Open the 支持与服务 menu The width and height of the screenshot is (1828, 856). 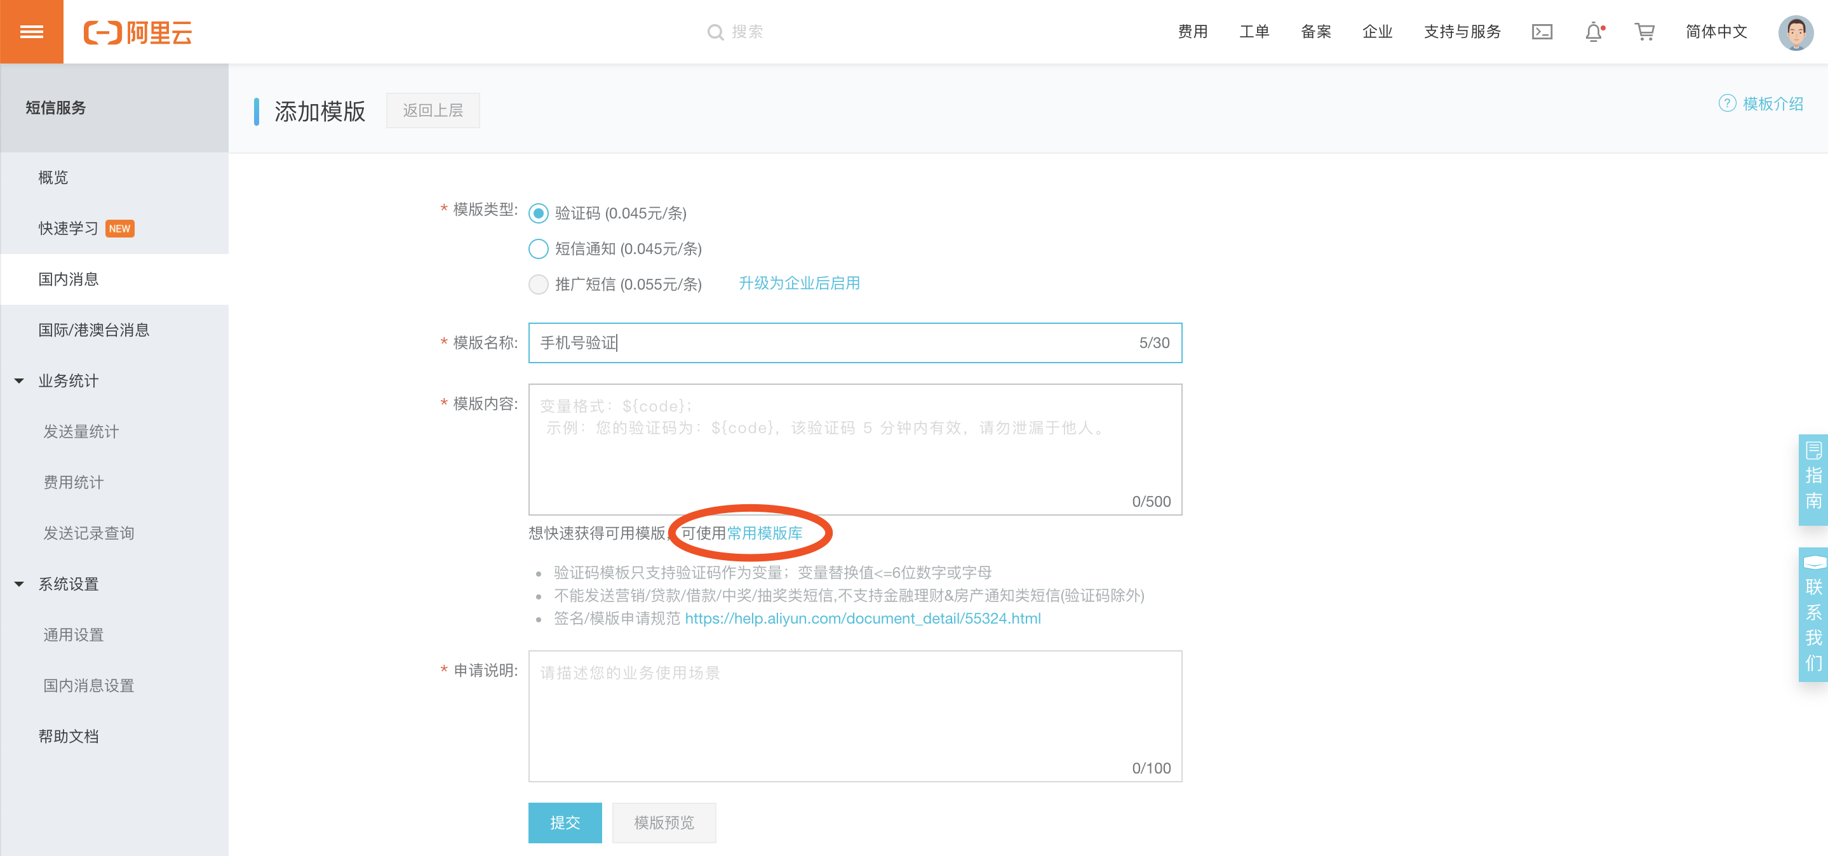point(1462,32)
